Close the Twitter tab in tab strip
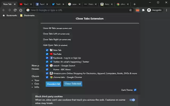 [63, 4]
